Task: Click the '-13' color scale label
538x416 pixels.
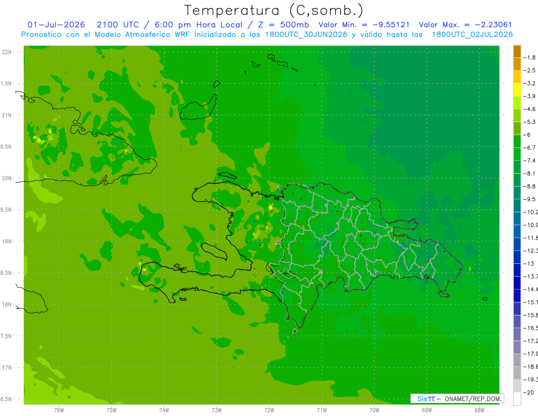Action: click(529, 263)
